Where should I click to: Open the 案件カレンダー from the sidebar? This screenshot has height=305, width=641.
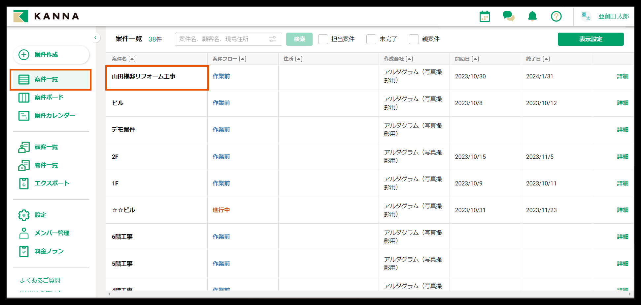(x=54, y=115)
